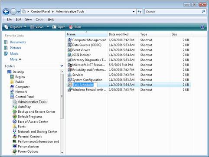The image size is (209, 157).
Task: Click the Power Options icon
Action: click(x=15, y=151)
